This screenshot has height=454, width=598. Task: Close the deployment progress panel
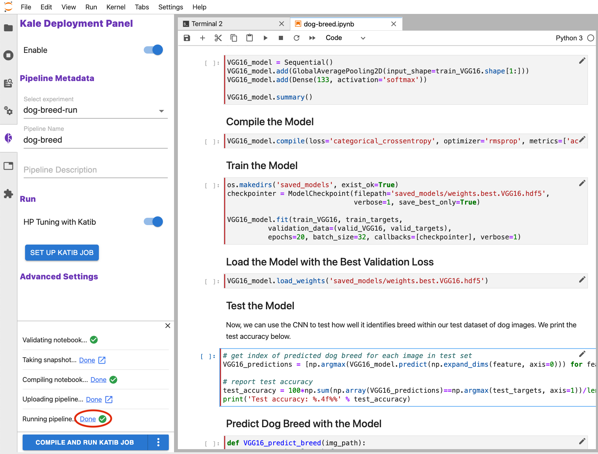pos(168,326)
